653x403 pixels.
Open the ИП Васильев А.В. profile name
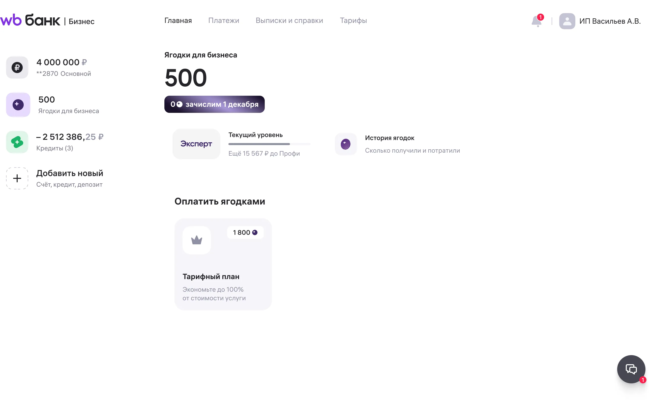(x=610, y=21)
